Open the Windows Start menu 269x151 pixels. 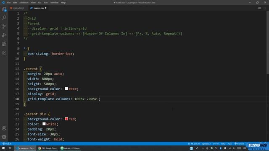coord(3,148)
